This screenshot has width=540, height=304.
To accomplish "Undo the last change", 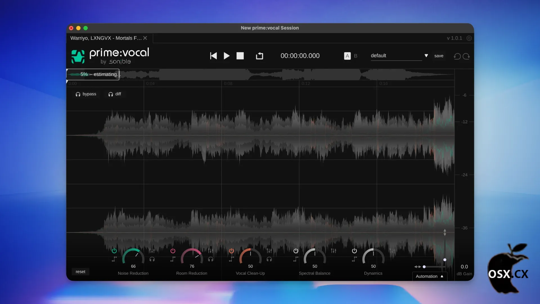I will coord(457,56).
